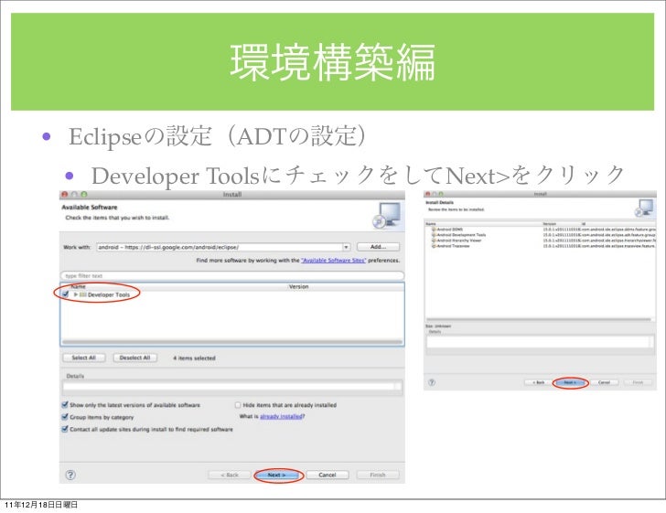The width and height of the screenshot is (666, 513).
Task: Click the Android Development Tools feature icon
Action: pos(434,235)
